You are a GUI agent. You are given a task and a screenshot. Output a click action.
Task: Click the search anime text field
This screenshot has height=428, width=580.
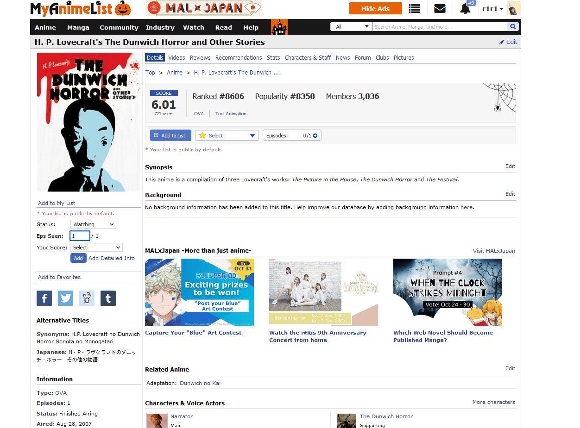point(439,27)
